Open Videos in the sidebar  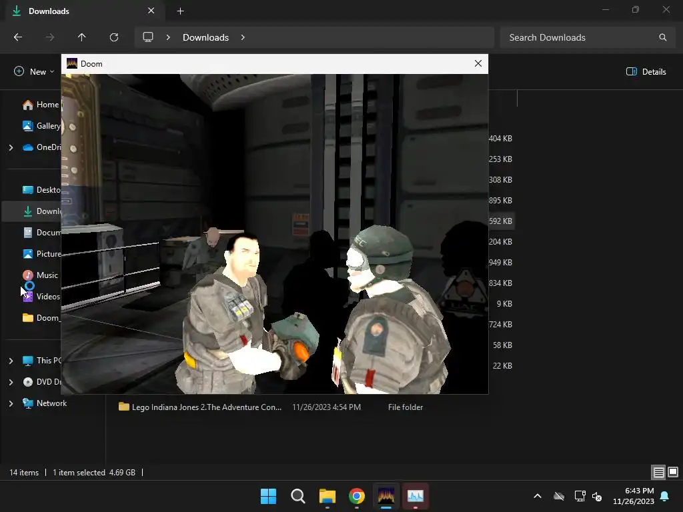(41, 297)
